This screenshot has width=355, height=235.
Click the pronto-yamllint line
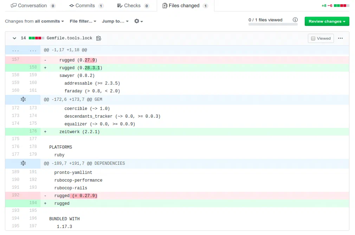click(177, 172)
